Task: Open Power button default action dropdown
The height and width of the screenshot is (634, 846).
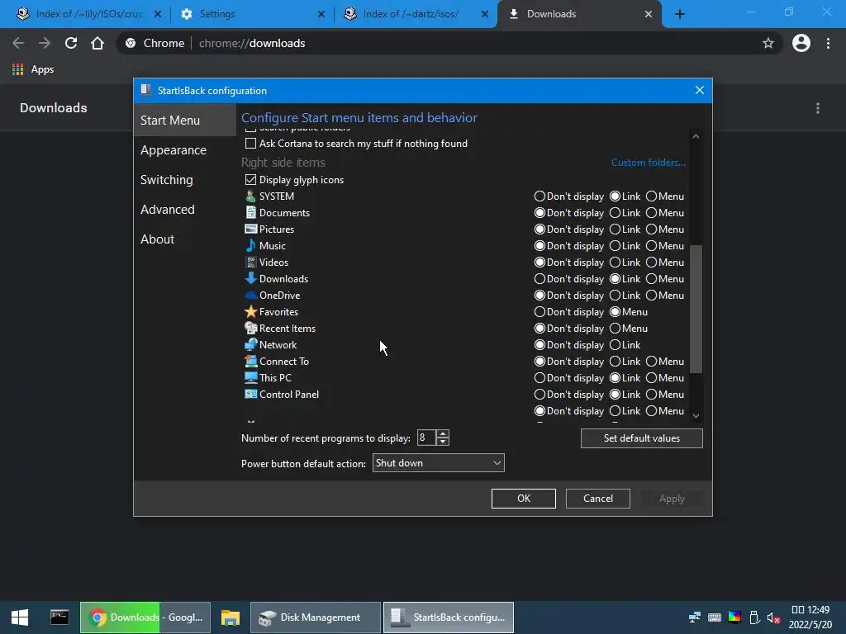Action: coord(438,462)
